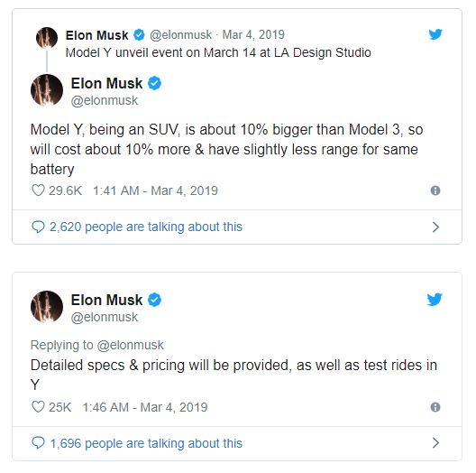Image resolution: width=476 pixels, height=473 pixels.
Task: Open Elon Musk avatar in quoted parent tweet
Action: tap(47, 38)
